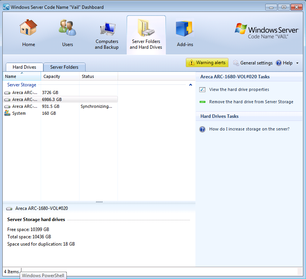
Task: Click View the hard drive properties
Action: [x=239, y=89]
